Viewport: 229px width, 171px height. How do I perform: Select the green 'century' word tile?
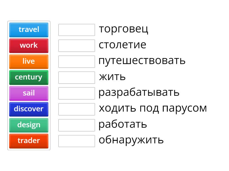point(29,77)
